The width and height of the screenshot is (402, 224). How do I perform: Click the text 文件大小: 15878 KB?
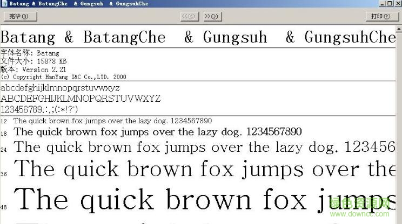[33, 61]
